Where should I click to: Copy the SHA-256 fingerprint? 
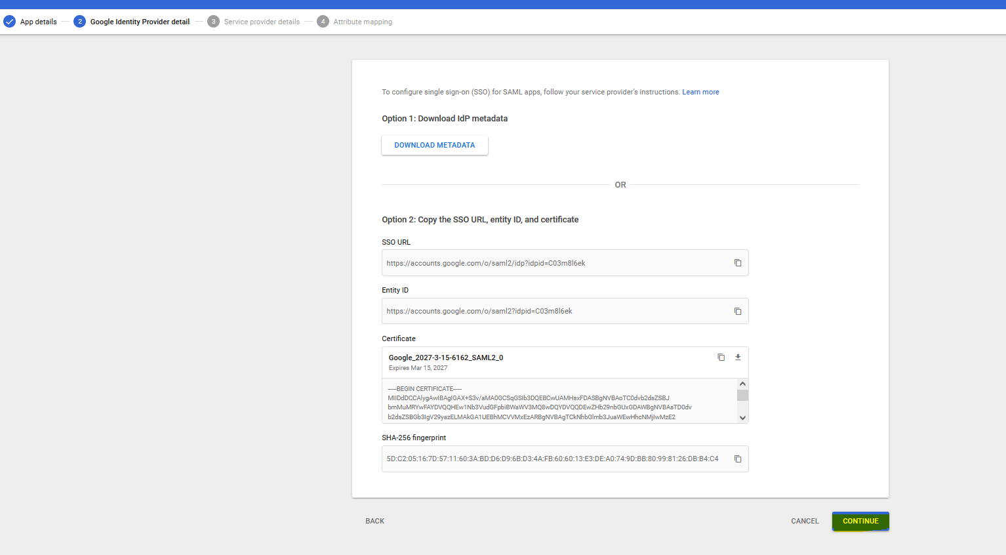coord(738,459)
